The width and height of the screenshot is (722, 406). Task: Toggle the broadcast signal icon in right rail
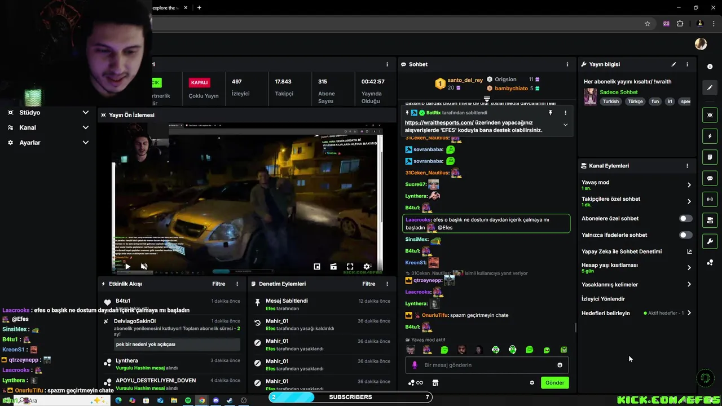[x=710, y=199]
